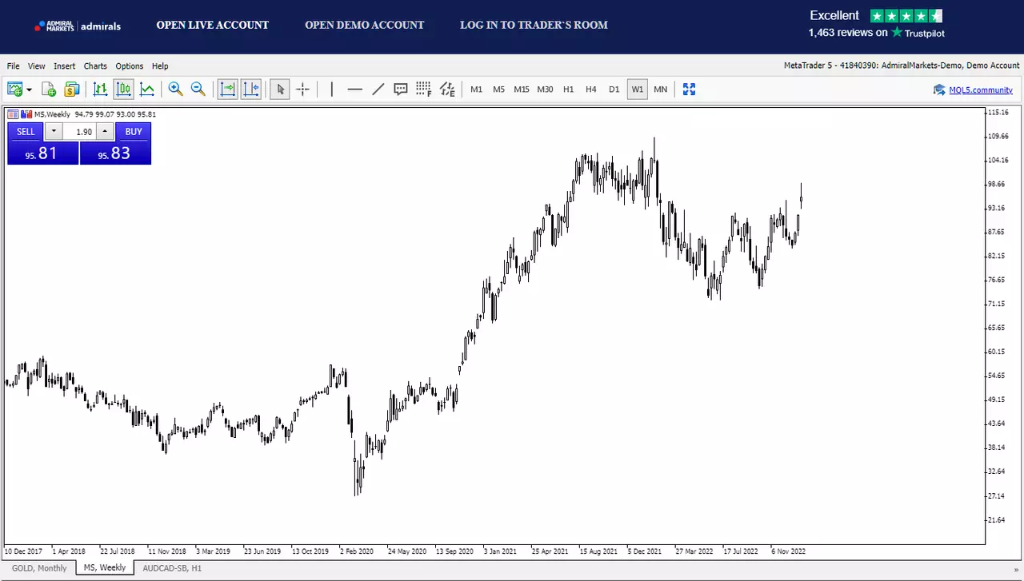
Task: Click the MQL5 graduation cap icon
Action: coord(939,90)
